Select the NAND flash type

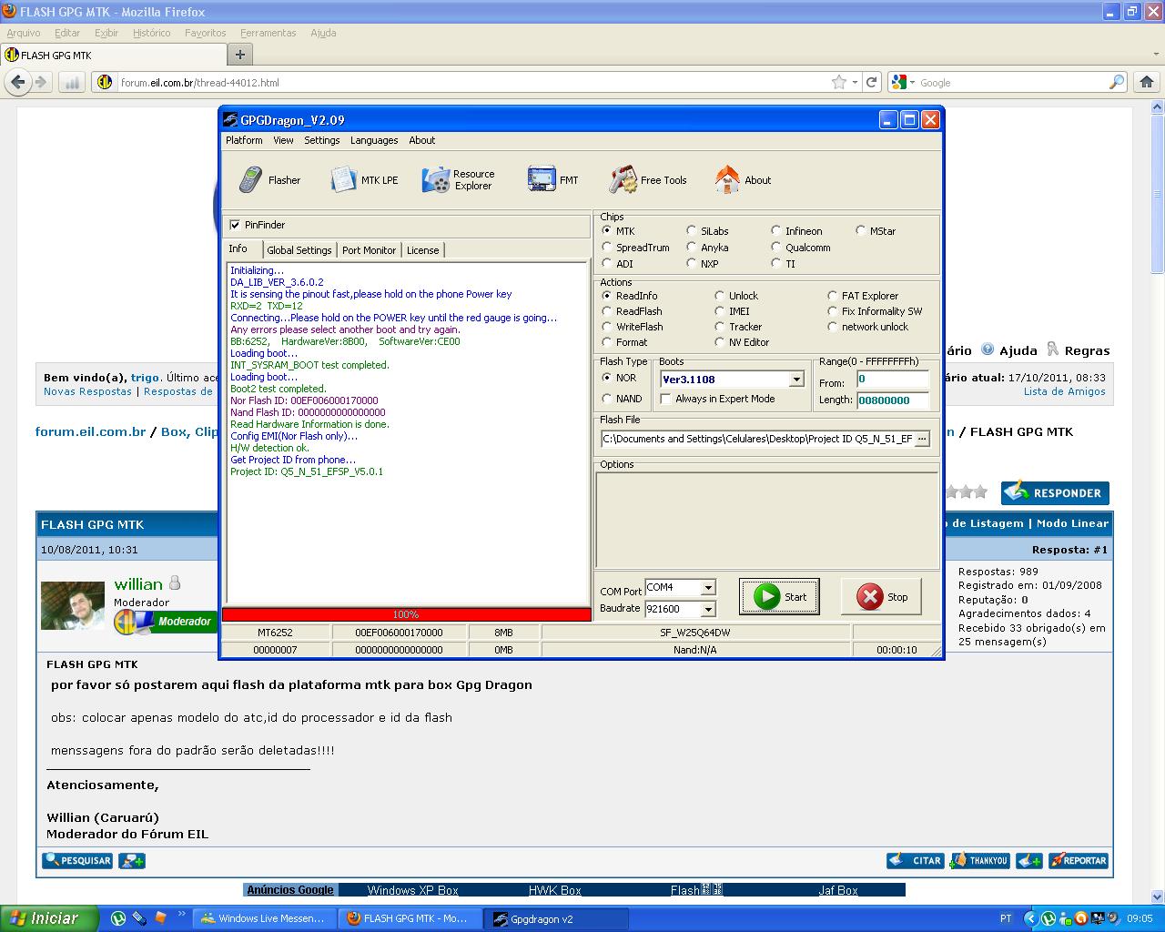pos(607,399)
